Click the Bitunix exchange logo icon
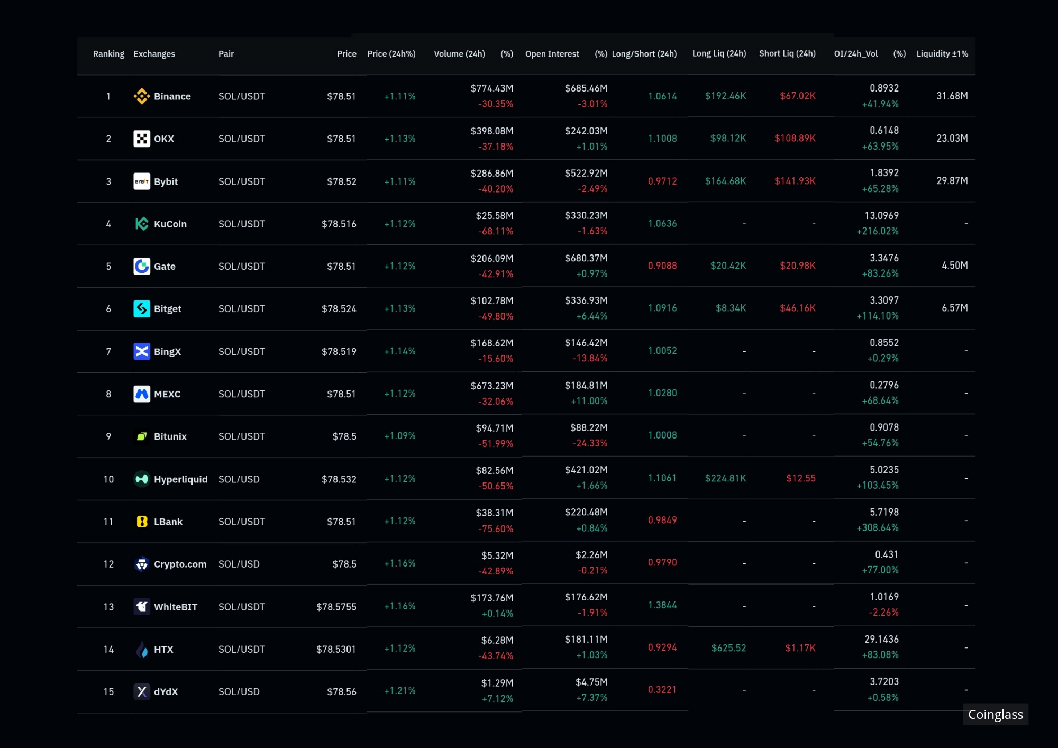 (x=142, y=436)
